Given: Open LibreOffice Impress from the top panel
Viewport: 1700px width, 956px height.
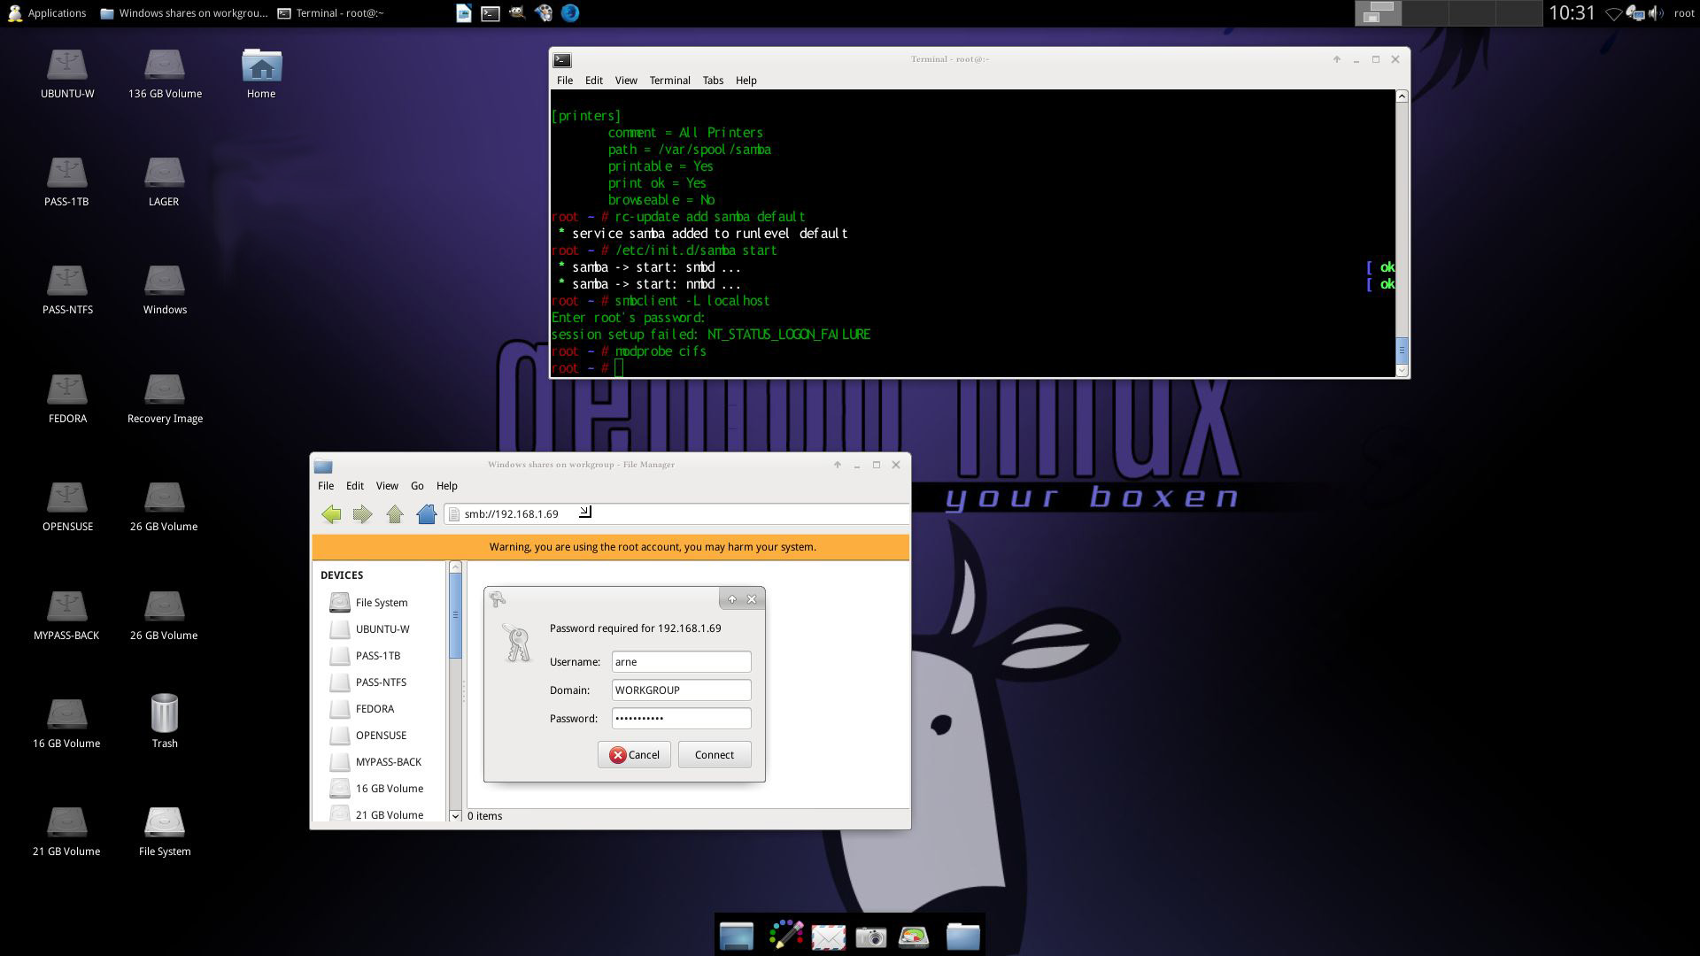Looking at the screenshot, I should tap(463, 12).
